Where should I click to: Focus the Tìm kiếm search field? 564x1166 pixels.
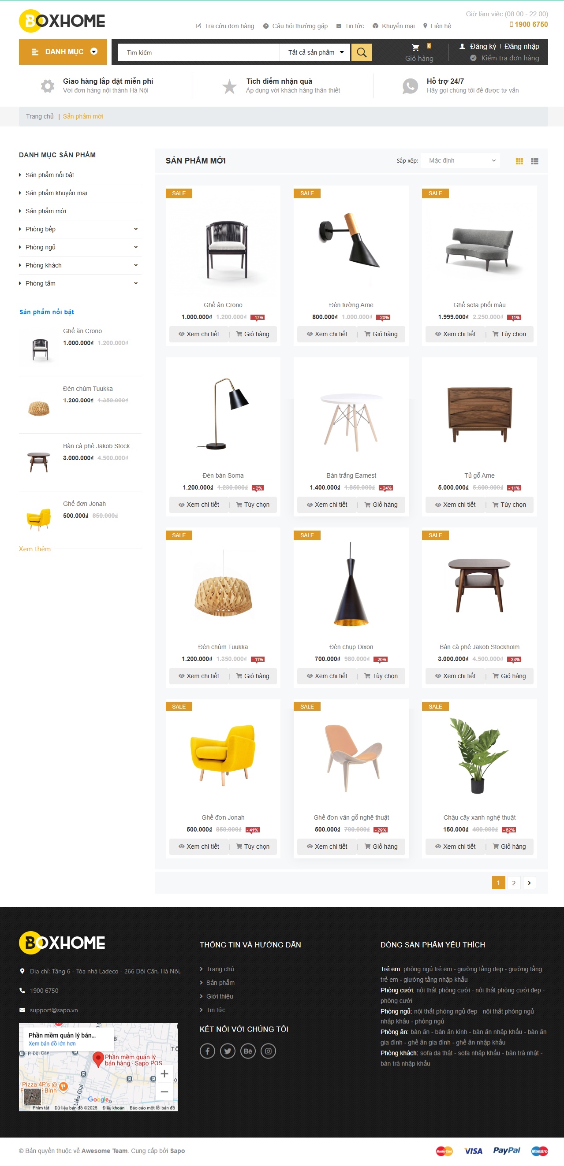198,52
